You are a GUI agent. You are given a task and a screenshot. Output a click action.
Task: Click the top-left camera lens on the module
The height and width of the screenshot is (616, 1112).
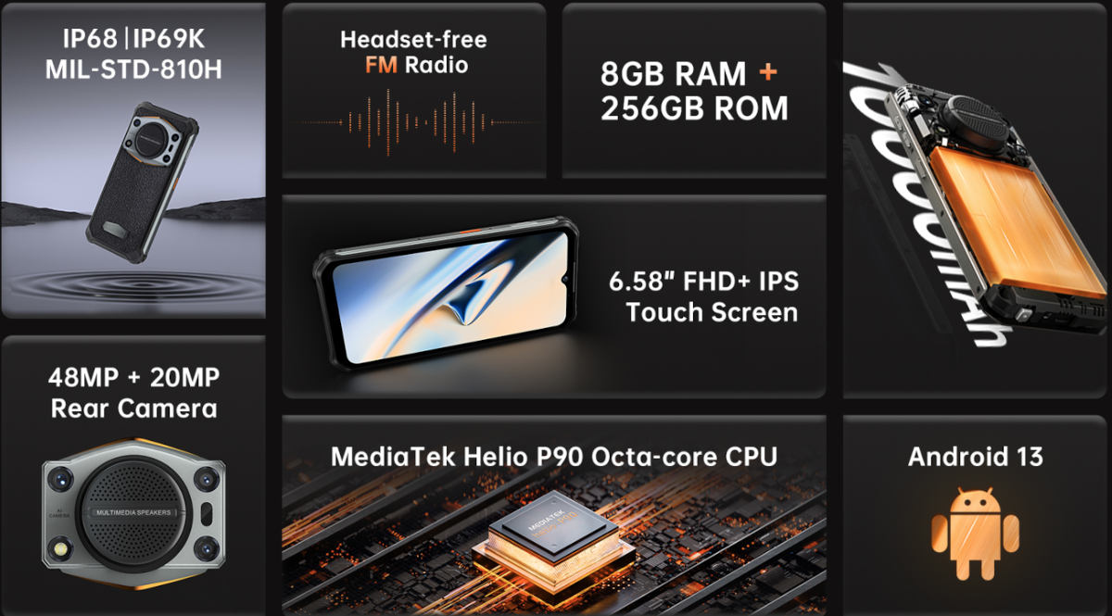[62, 479]
